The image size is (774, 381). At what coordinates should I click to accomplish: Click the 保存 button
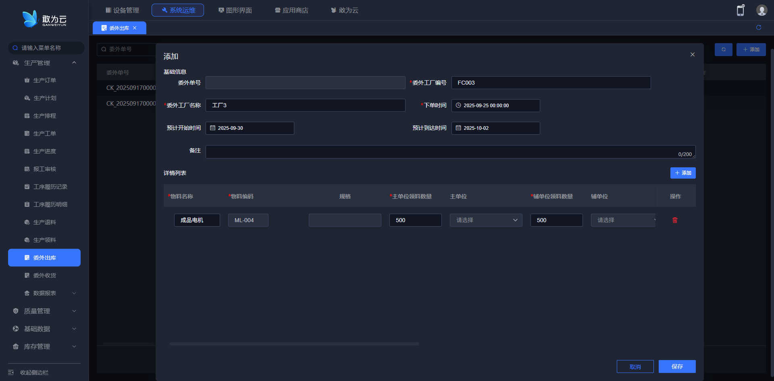pyautogui.click(x=677, y=366)
